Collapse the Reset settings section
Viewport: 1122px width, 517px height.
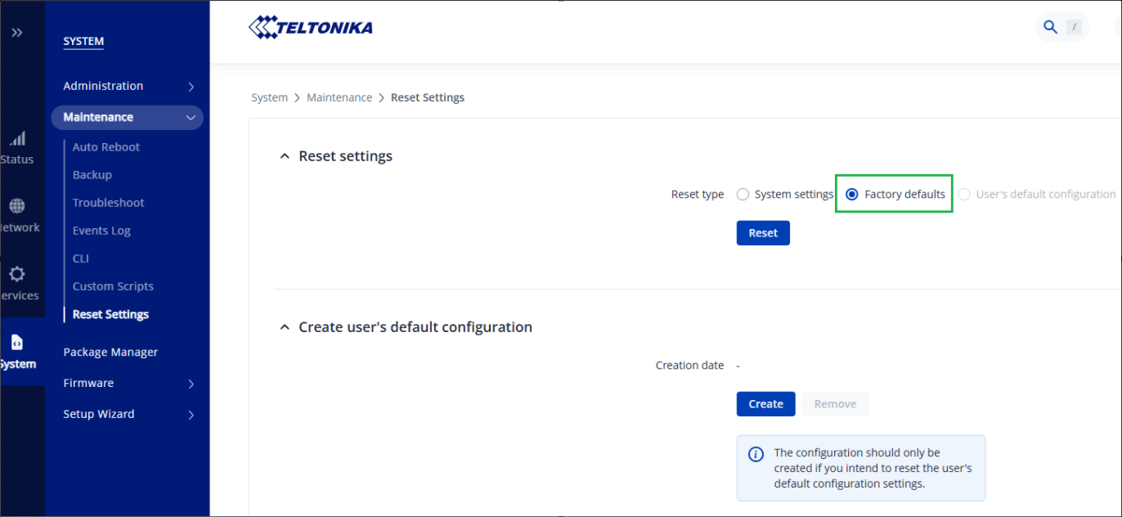pyautogui.click(x=285, y=156)
